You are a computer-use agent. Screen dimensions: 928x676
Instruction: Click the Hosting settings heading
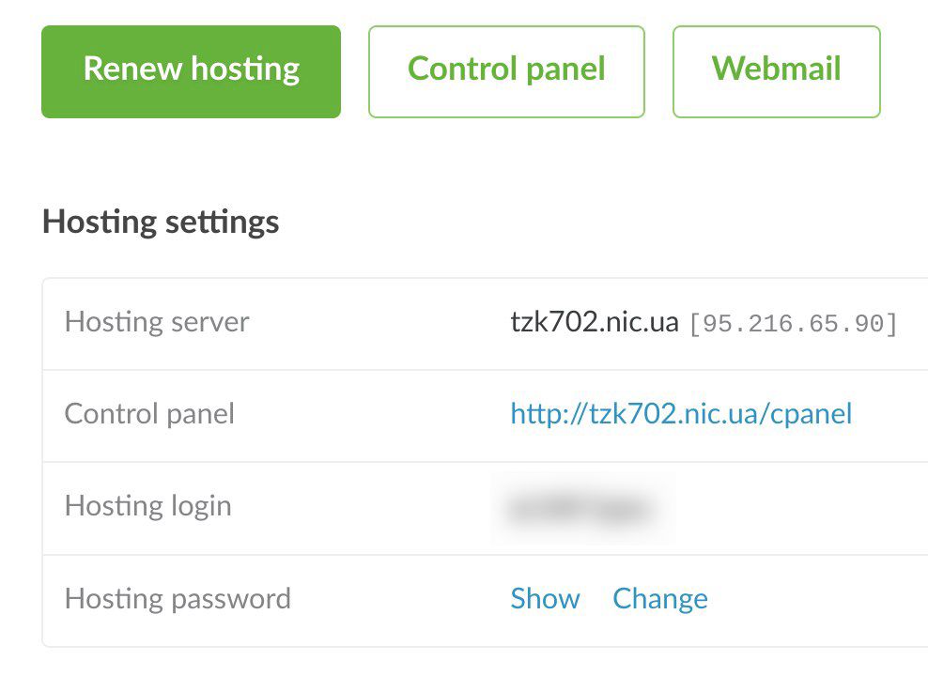tap(161, 223)
